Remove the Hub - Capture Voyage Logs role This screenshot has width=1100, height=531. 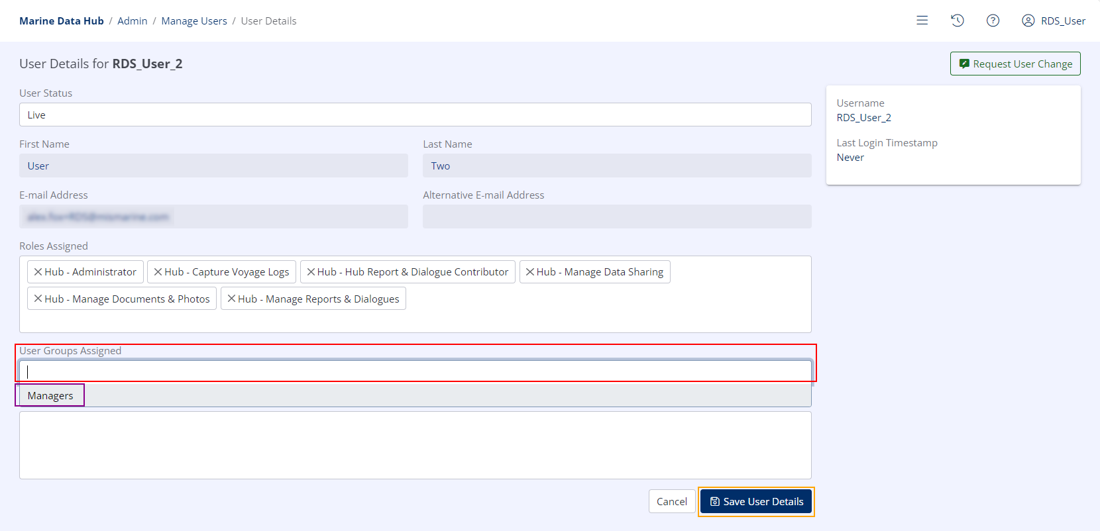158,272
